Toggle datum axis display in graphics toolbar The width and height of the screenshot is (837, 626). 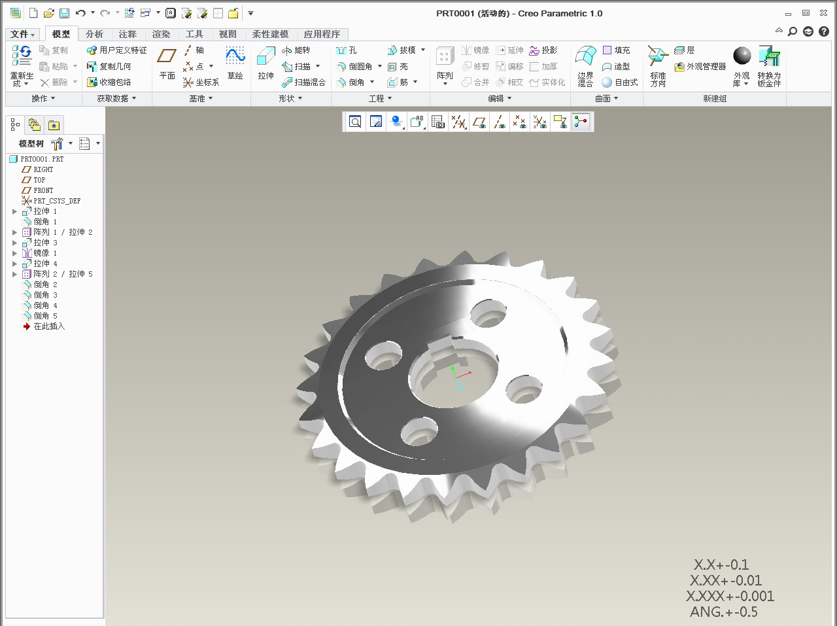[x=500, y=122]
